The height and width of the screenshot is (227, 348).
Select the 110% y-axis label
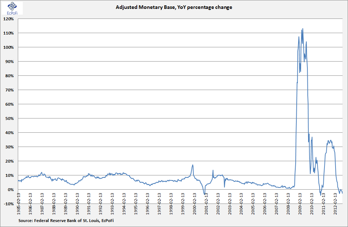[x=9, y=33]
